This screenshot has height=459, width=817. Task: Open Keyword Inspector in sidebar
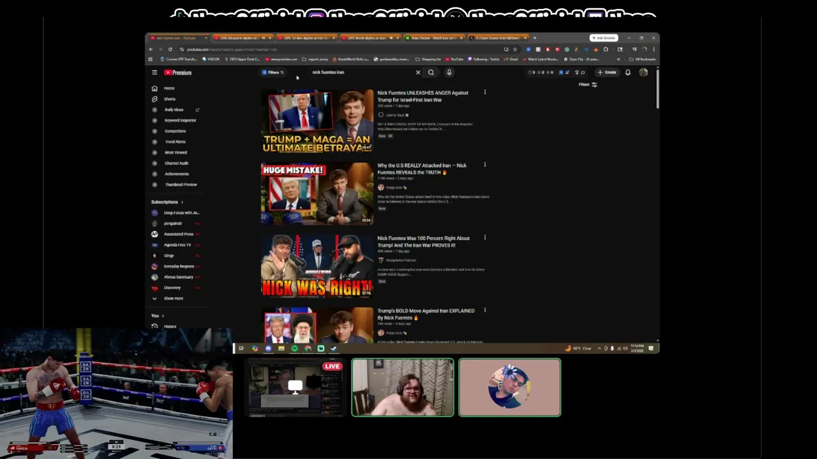[177, 120]
